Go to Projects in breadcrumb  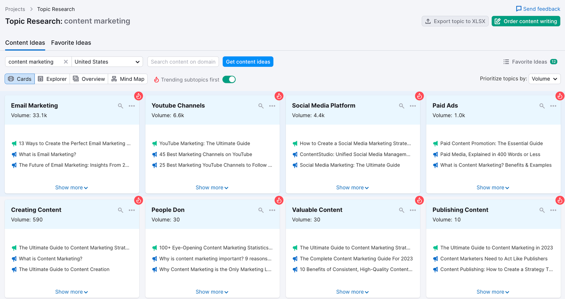tap(15, 9)
